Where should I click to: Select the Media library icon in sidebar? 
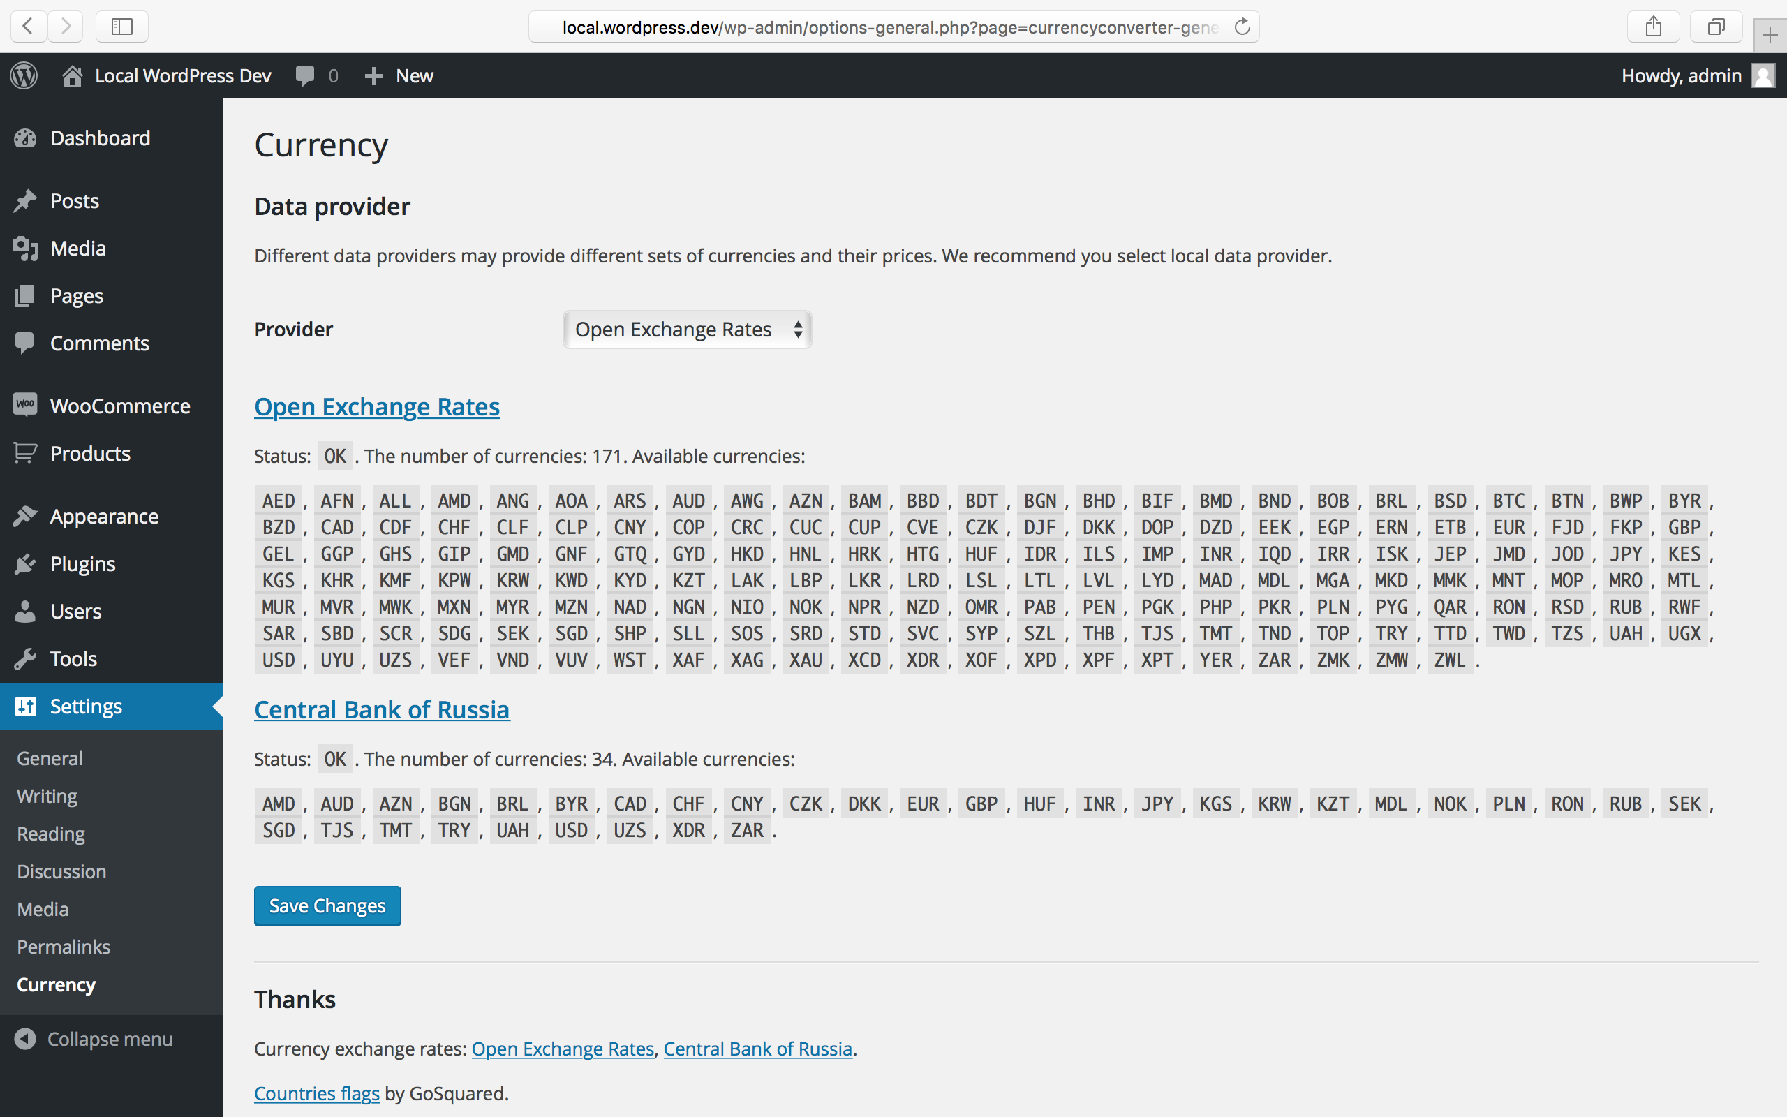pyautogui.click(x=26, y=249)
